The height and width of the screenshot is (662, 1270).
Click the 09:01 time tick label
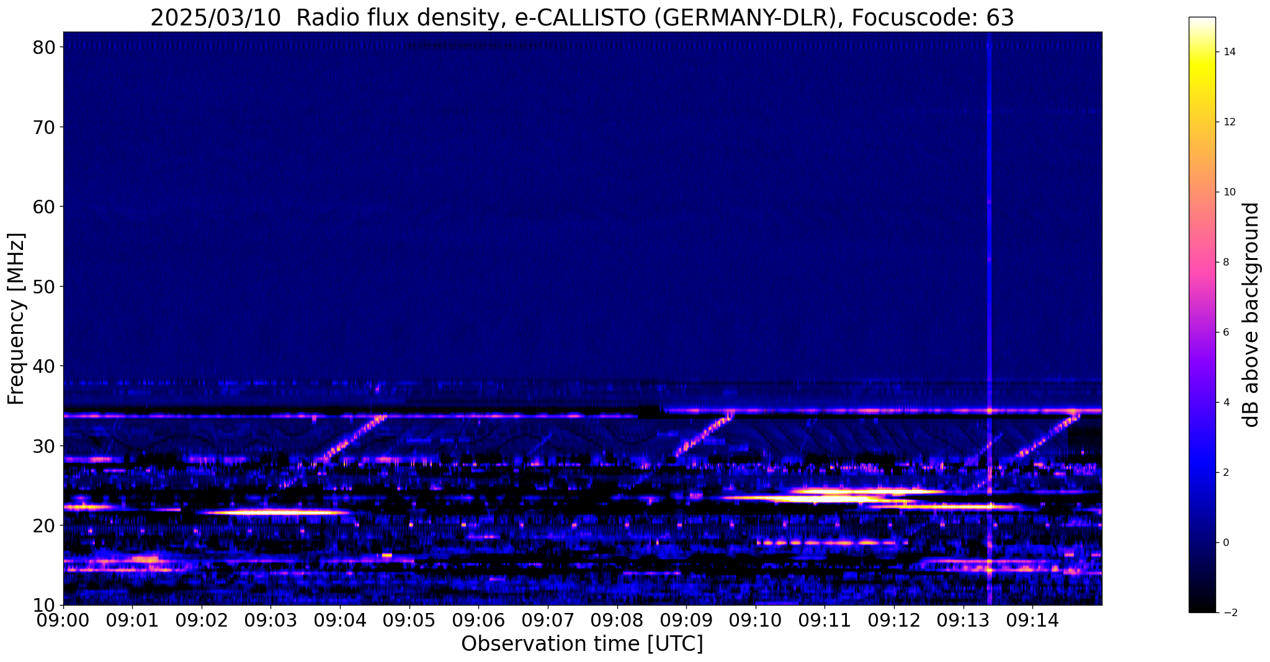(132, 620)
